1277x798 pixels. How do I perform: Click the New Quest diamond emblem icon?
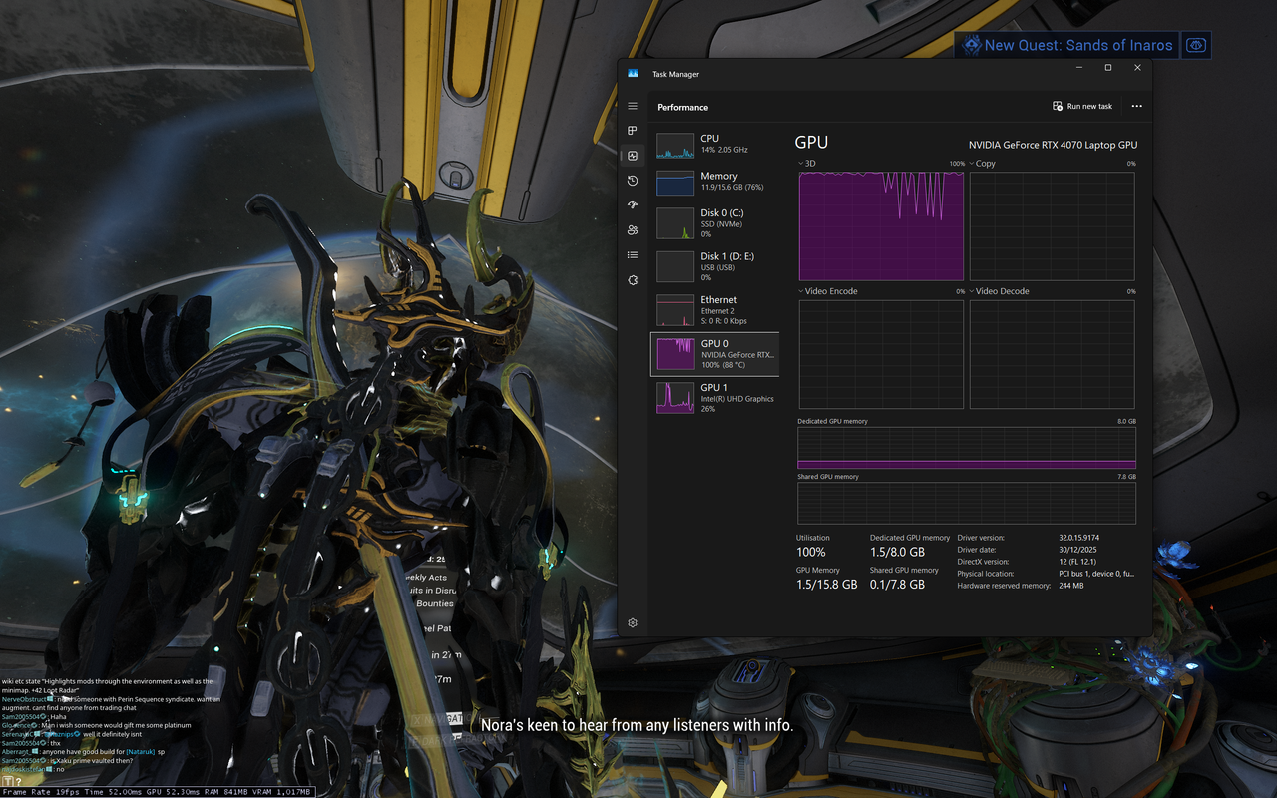click(x=971, y=45)
